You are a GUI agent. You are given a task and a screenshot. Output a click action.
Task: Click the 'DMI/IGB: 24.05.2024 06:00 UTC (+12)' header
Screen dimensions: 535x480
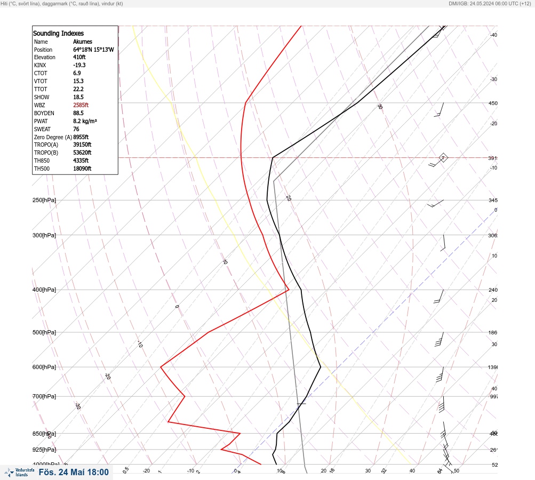[490, 3]
